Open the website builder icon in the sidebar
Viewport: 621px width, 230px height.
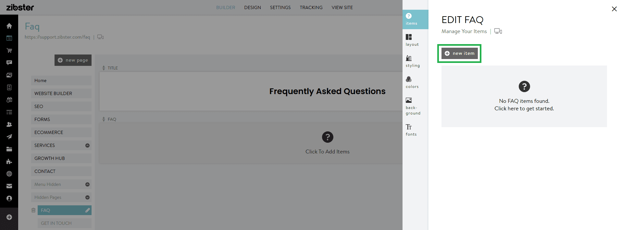click(x=9, y=38)
